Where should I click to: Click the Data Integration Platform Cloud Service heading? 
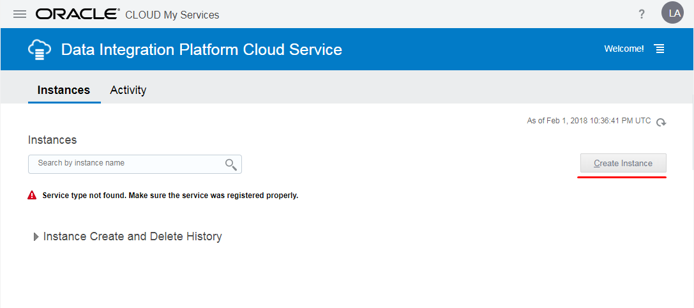point(202,50)
